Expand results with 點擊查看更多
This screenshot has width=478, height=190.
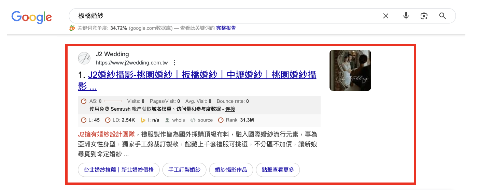point(278,170)
